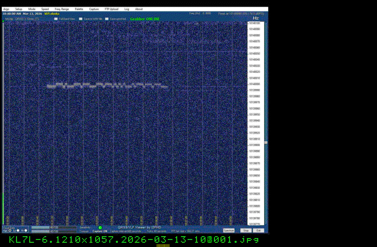This screenshot has height=247, width=377.
Task: Open the FTP Upload menu
Action: click(112, 9)
